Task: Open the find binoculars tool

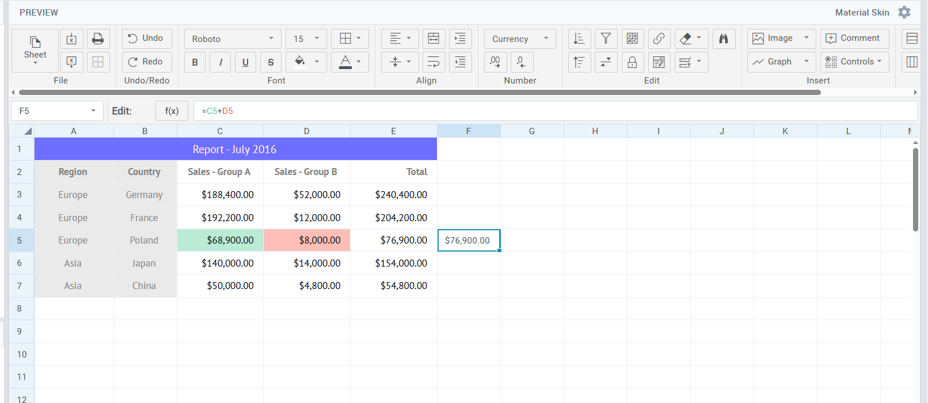Action: click(724, 39)
